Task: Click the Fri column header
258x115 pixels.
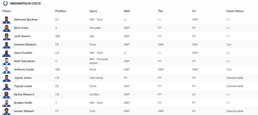Action: pos(194,11)
